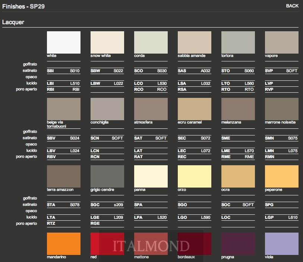The height and width of the screenshot is (262, 303).
Task: Pick the orzo yellow swatch
Action: [195, 176]
